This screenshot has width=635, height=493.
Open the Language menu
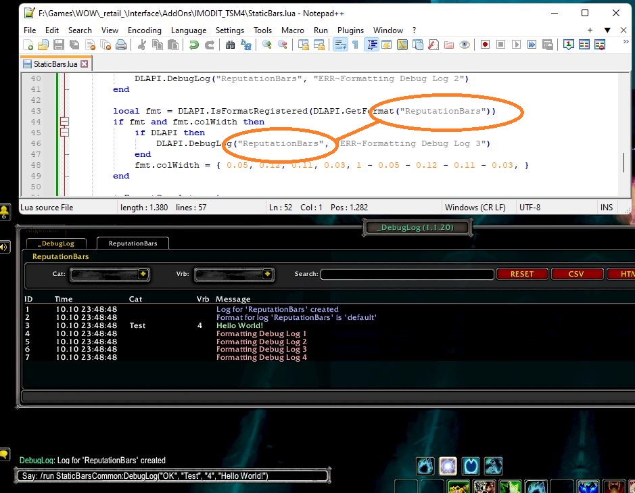pyautogui.click(x=188, y=30)
